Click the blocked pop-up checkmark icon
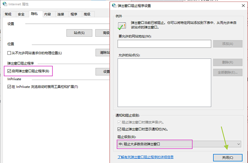 [x=122, y=26]
